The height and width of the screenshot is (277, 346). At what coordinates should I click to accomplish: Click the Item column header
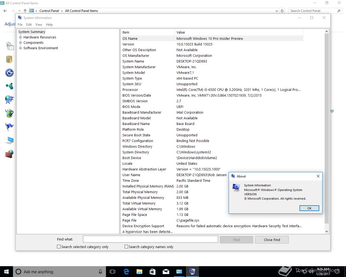(148, 32)
